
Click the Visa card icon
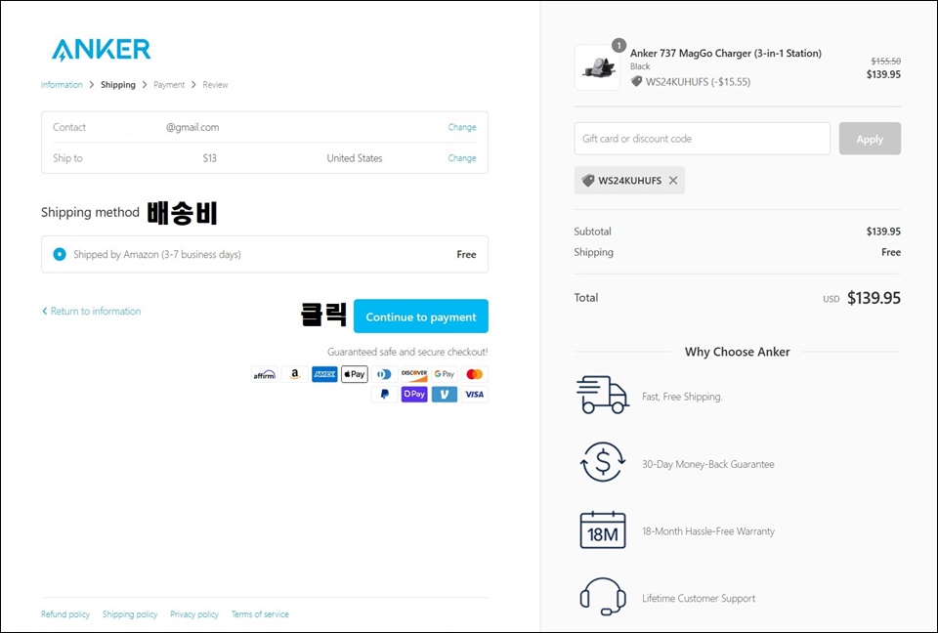point(475,395)
